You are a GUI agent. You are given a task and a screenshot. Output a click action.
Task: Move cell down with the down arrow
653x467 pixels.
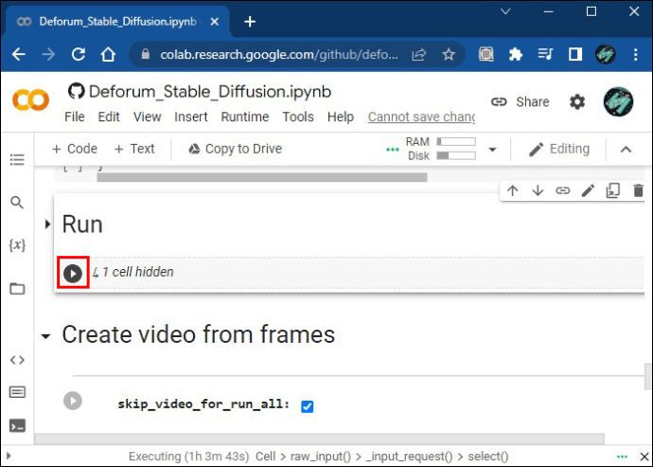538,191
